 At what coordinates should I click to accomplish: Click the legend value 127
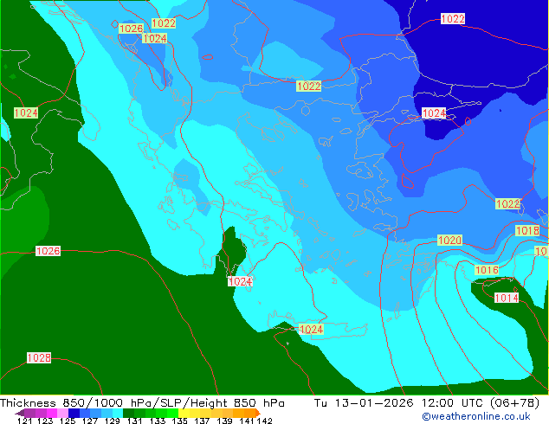tap(90, 421)
